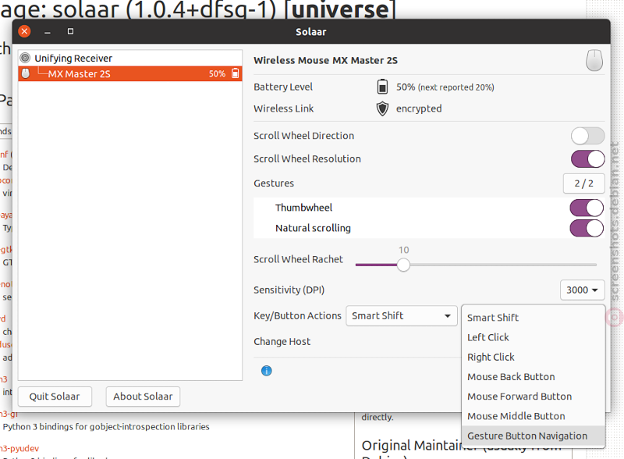Screen dimensions: 624x459
Task: Close the Solaar window
Action: point(24,31)
